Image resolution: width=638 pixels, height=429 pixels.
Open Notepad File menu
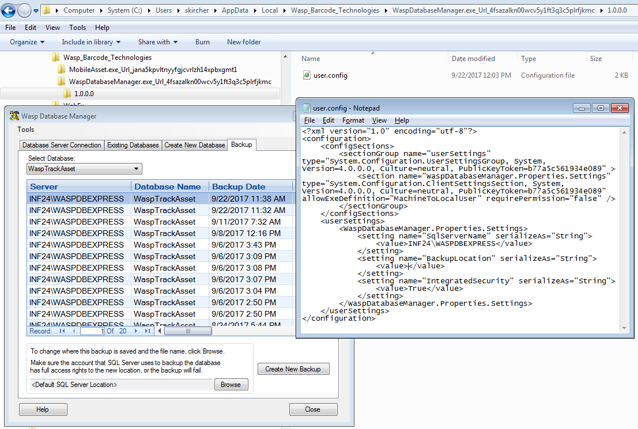(x=309, y=120)
